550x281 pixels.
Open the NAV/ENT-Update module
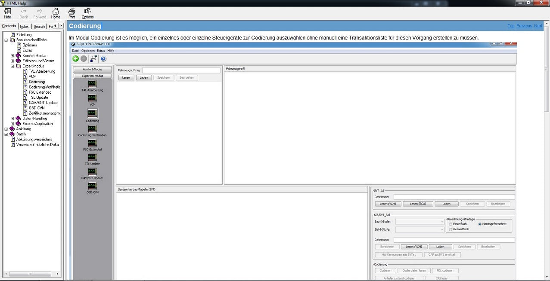click(92, 171)
